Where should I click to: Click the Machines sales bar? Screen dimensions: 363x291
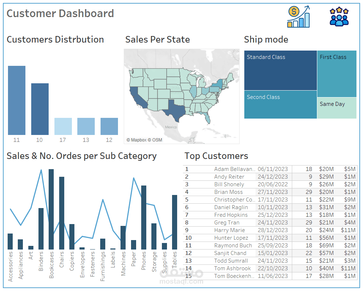tap(123, 238)
